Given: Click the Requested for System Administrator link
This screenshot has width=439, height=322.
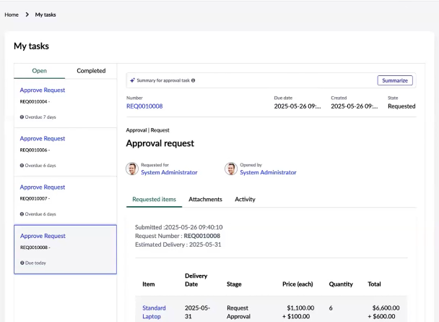Looking at the screenshot, I should (169, 172).
